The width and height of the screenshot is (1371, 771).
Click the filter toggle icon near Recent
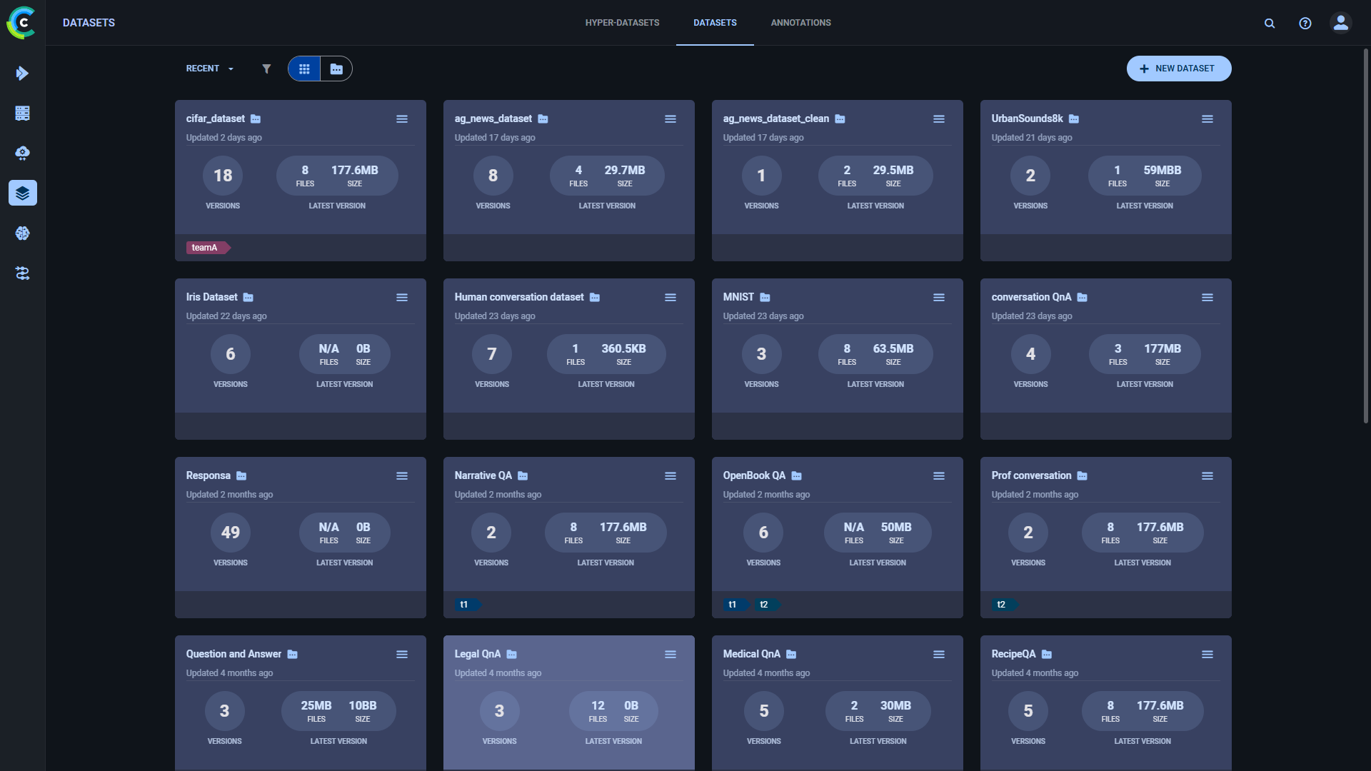pos(266,68)
